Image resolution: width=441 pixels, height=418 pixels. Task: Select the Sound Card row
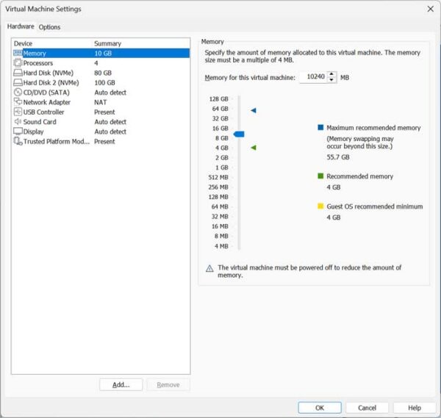(101, 122)
